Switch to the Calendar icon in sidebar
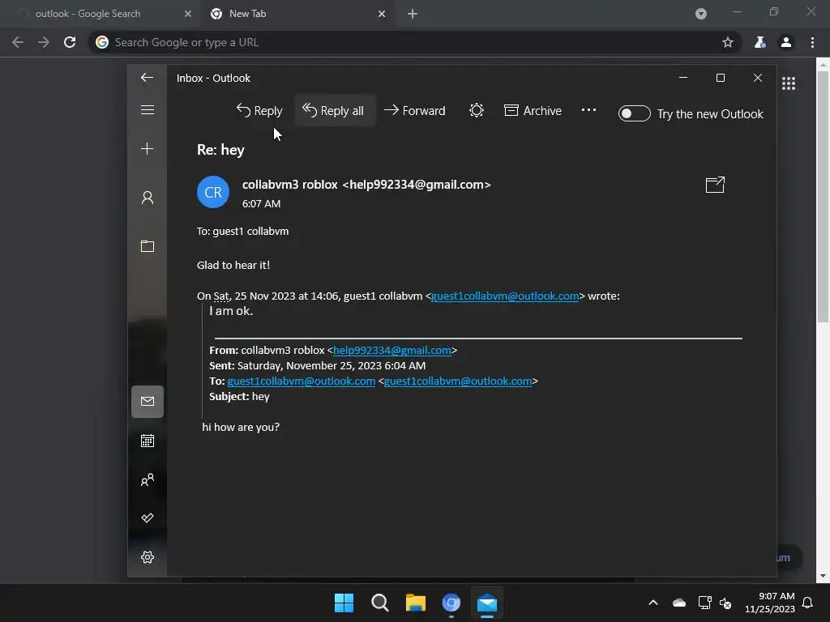Image resolution: width=830 pixels, height=622 pixels. pyautogui.click(x=148, y=441)
